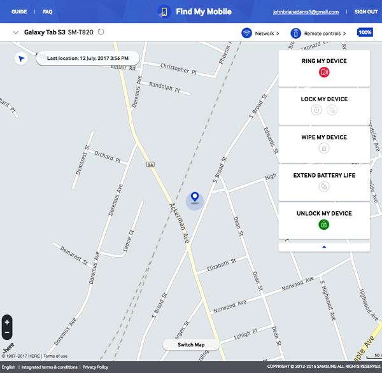Click the device location pin marker
Screen dimensions: 382x373
[x=195, y=198]
